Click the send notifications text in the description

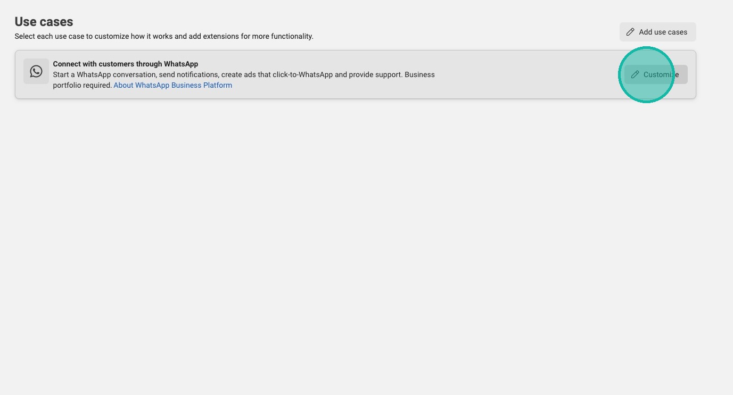click(x=188, y=74)
